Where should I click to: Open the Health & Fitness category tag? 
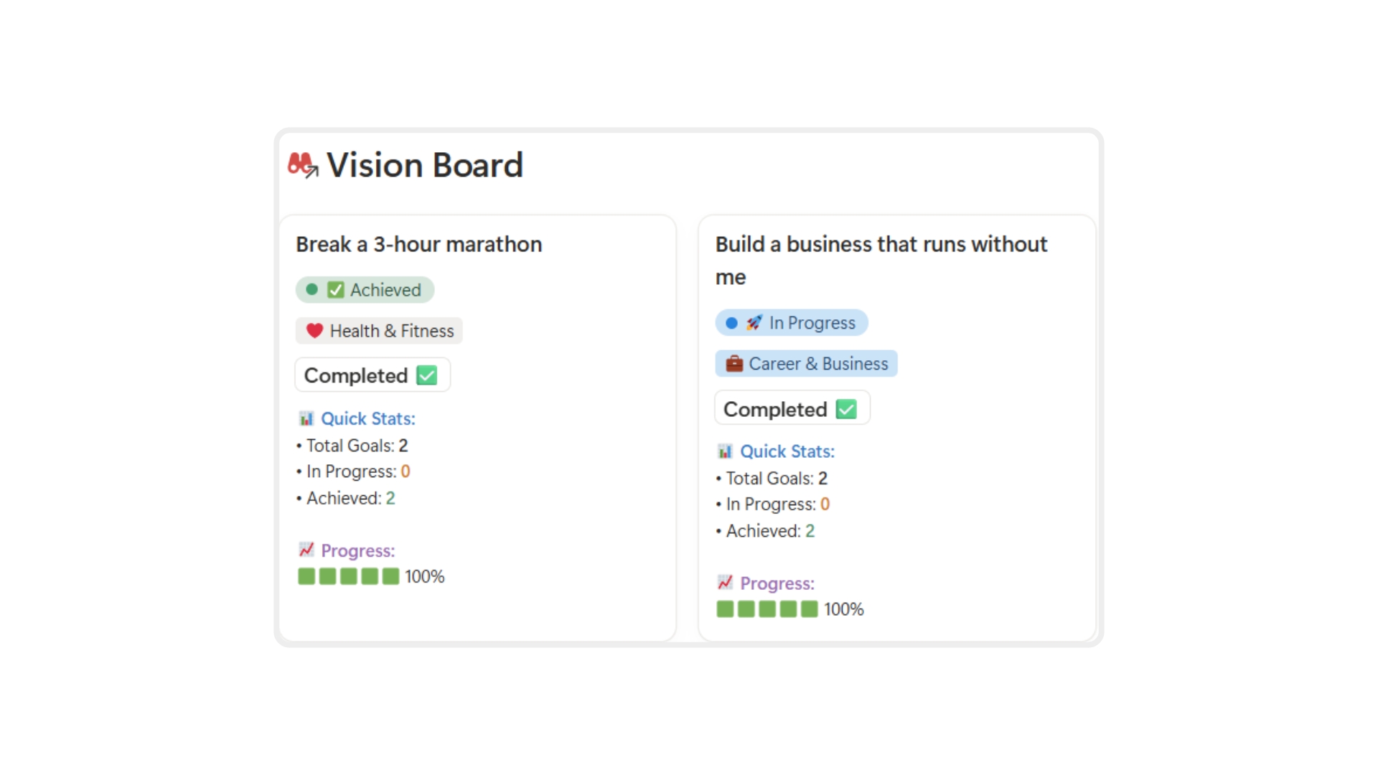[x=379, y=331]
